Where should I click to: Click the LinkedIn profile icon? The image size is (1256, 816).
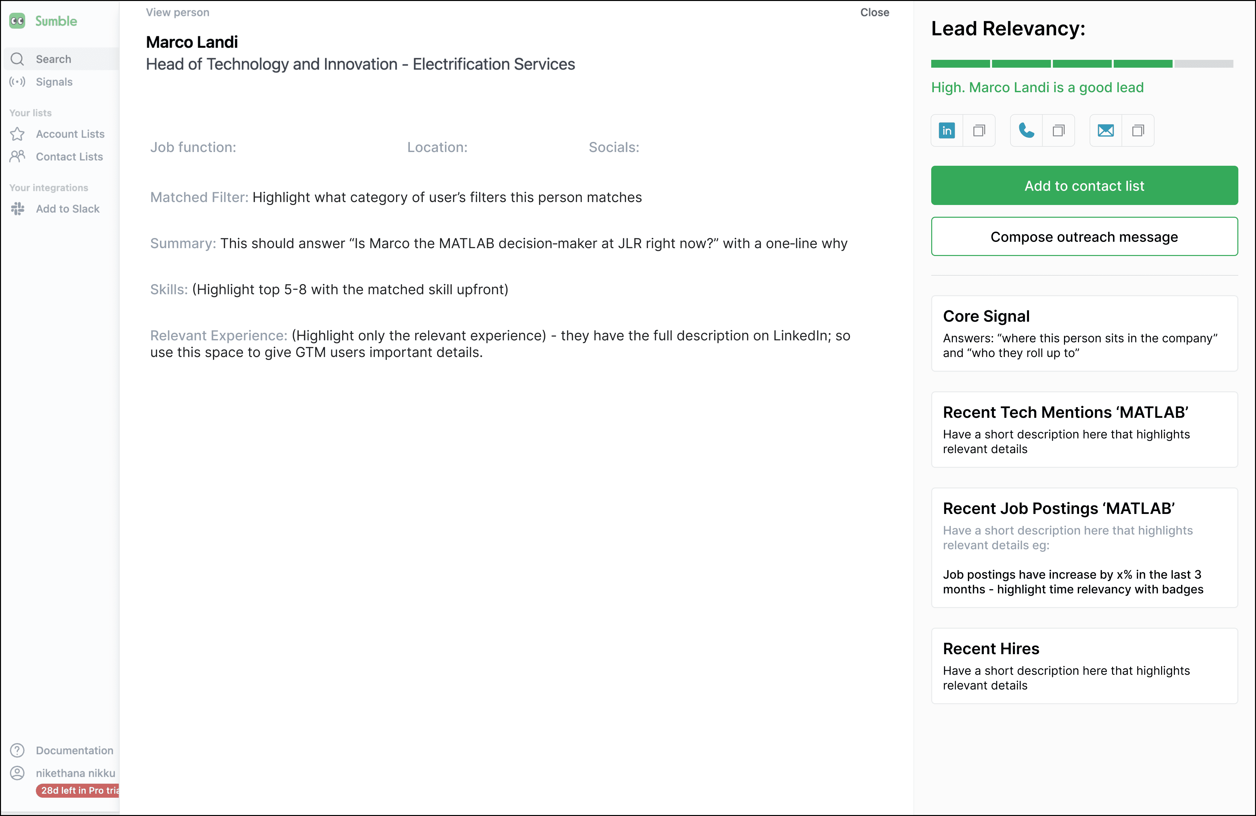[947, 130]
